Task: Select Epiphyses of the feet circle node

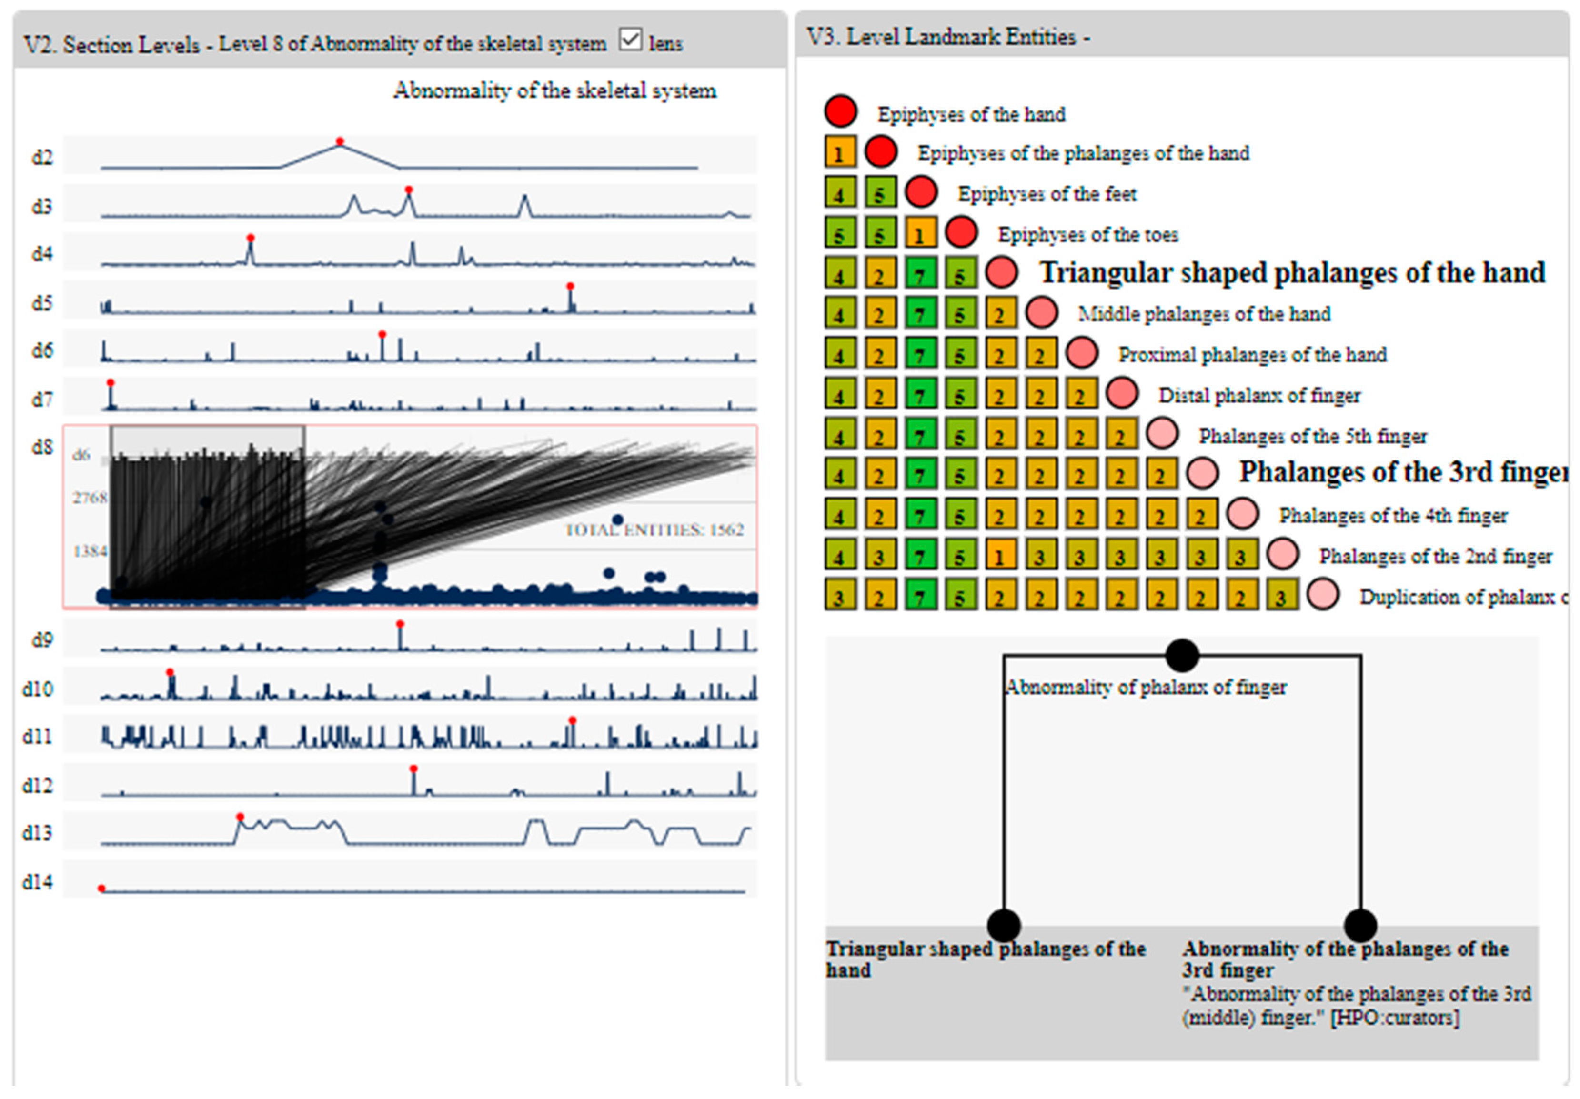Action: (921, 192)
